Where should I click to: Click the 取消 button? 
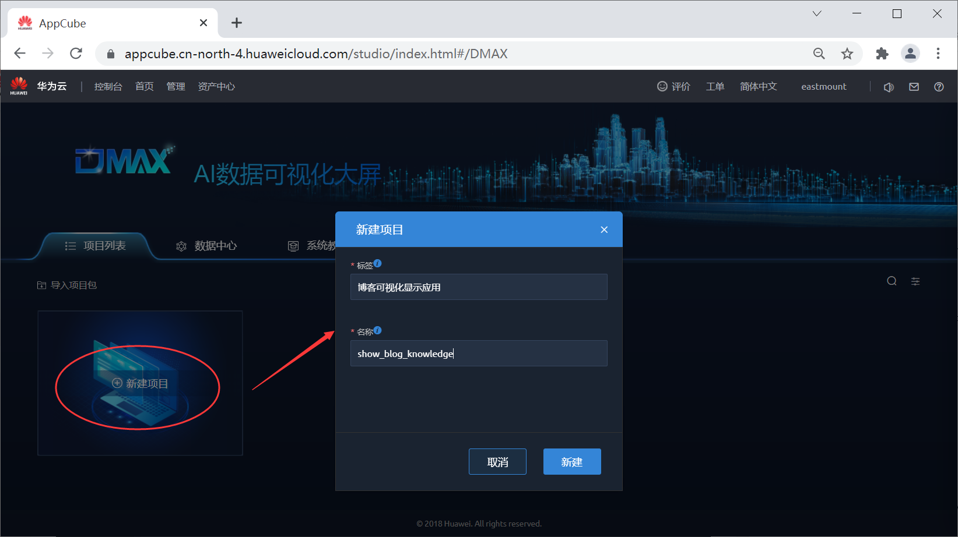point(497,462)
